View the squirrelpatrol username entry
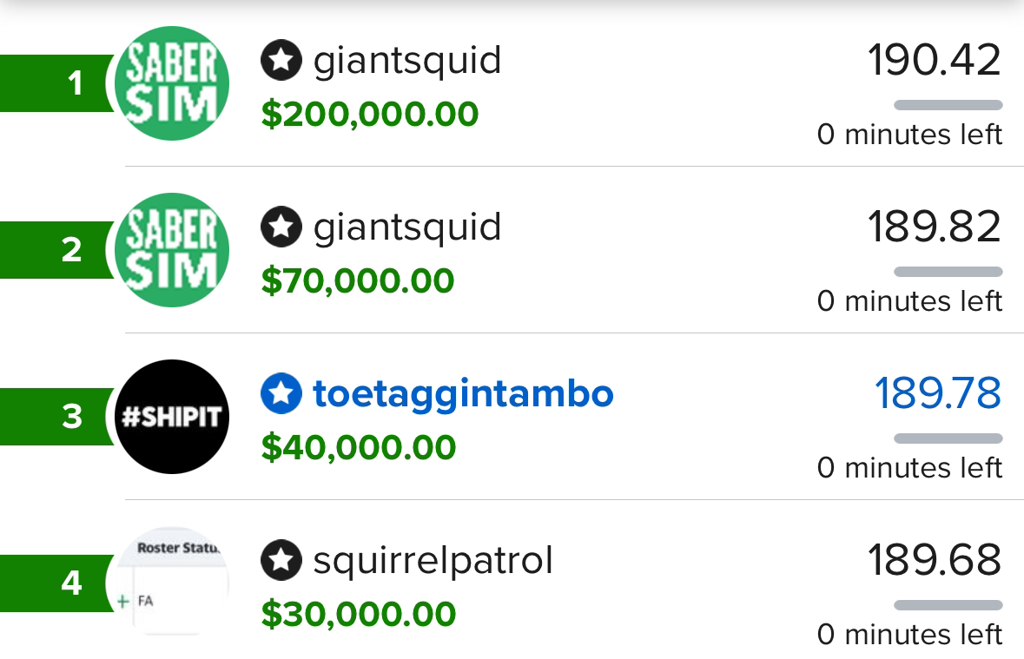This screenshot has height=659, width=1024. 433,561
